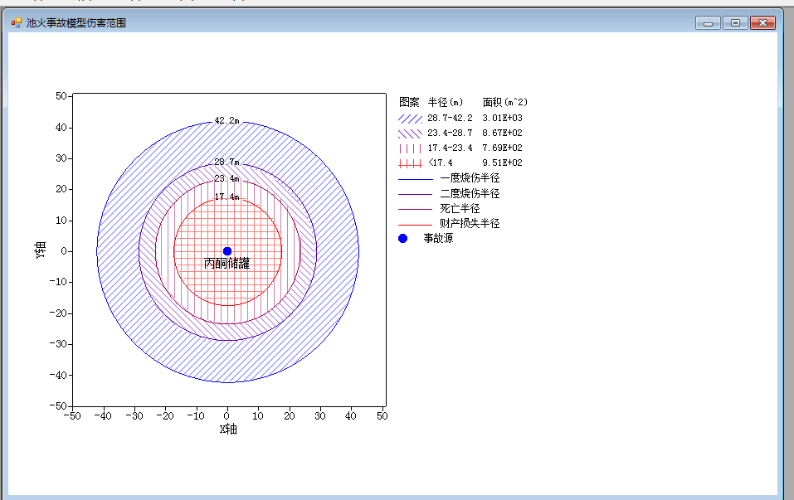The width and height of the screenshot is (794, 500).
Task: Click the 8.67E+02 area value
Action: [x=502, y=133]
